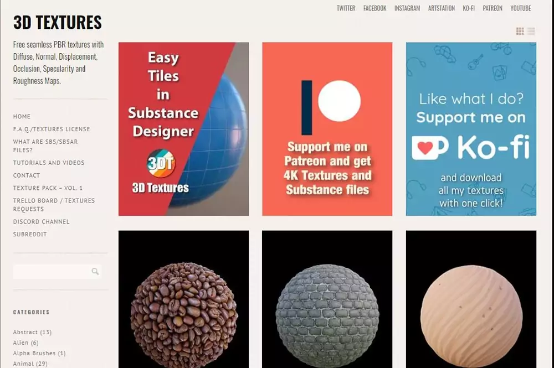Switch to list view layout icon
Viewport: 554px width, 368px height.
click(x=531, y=32)
